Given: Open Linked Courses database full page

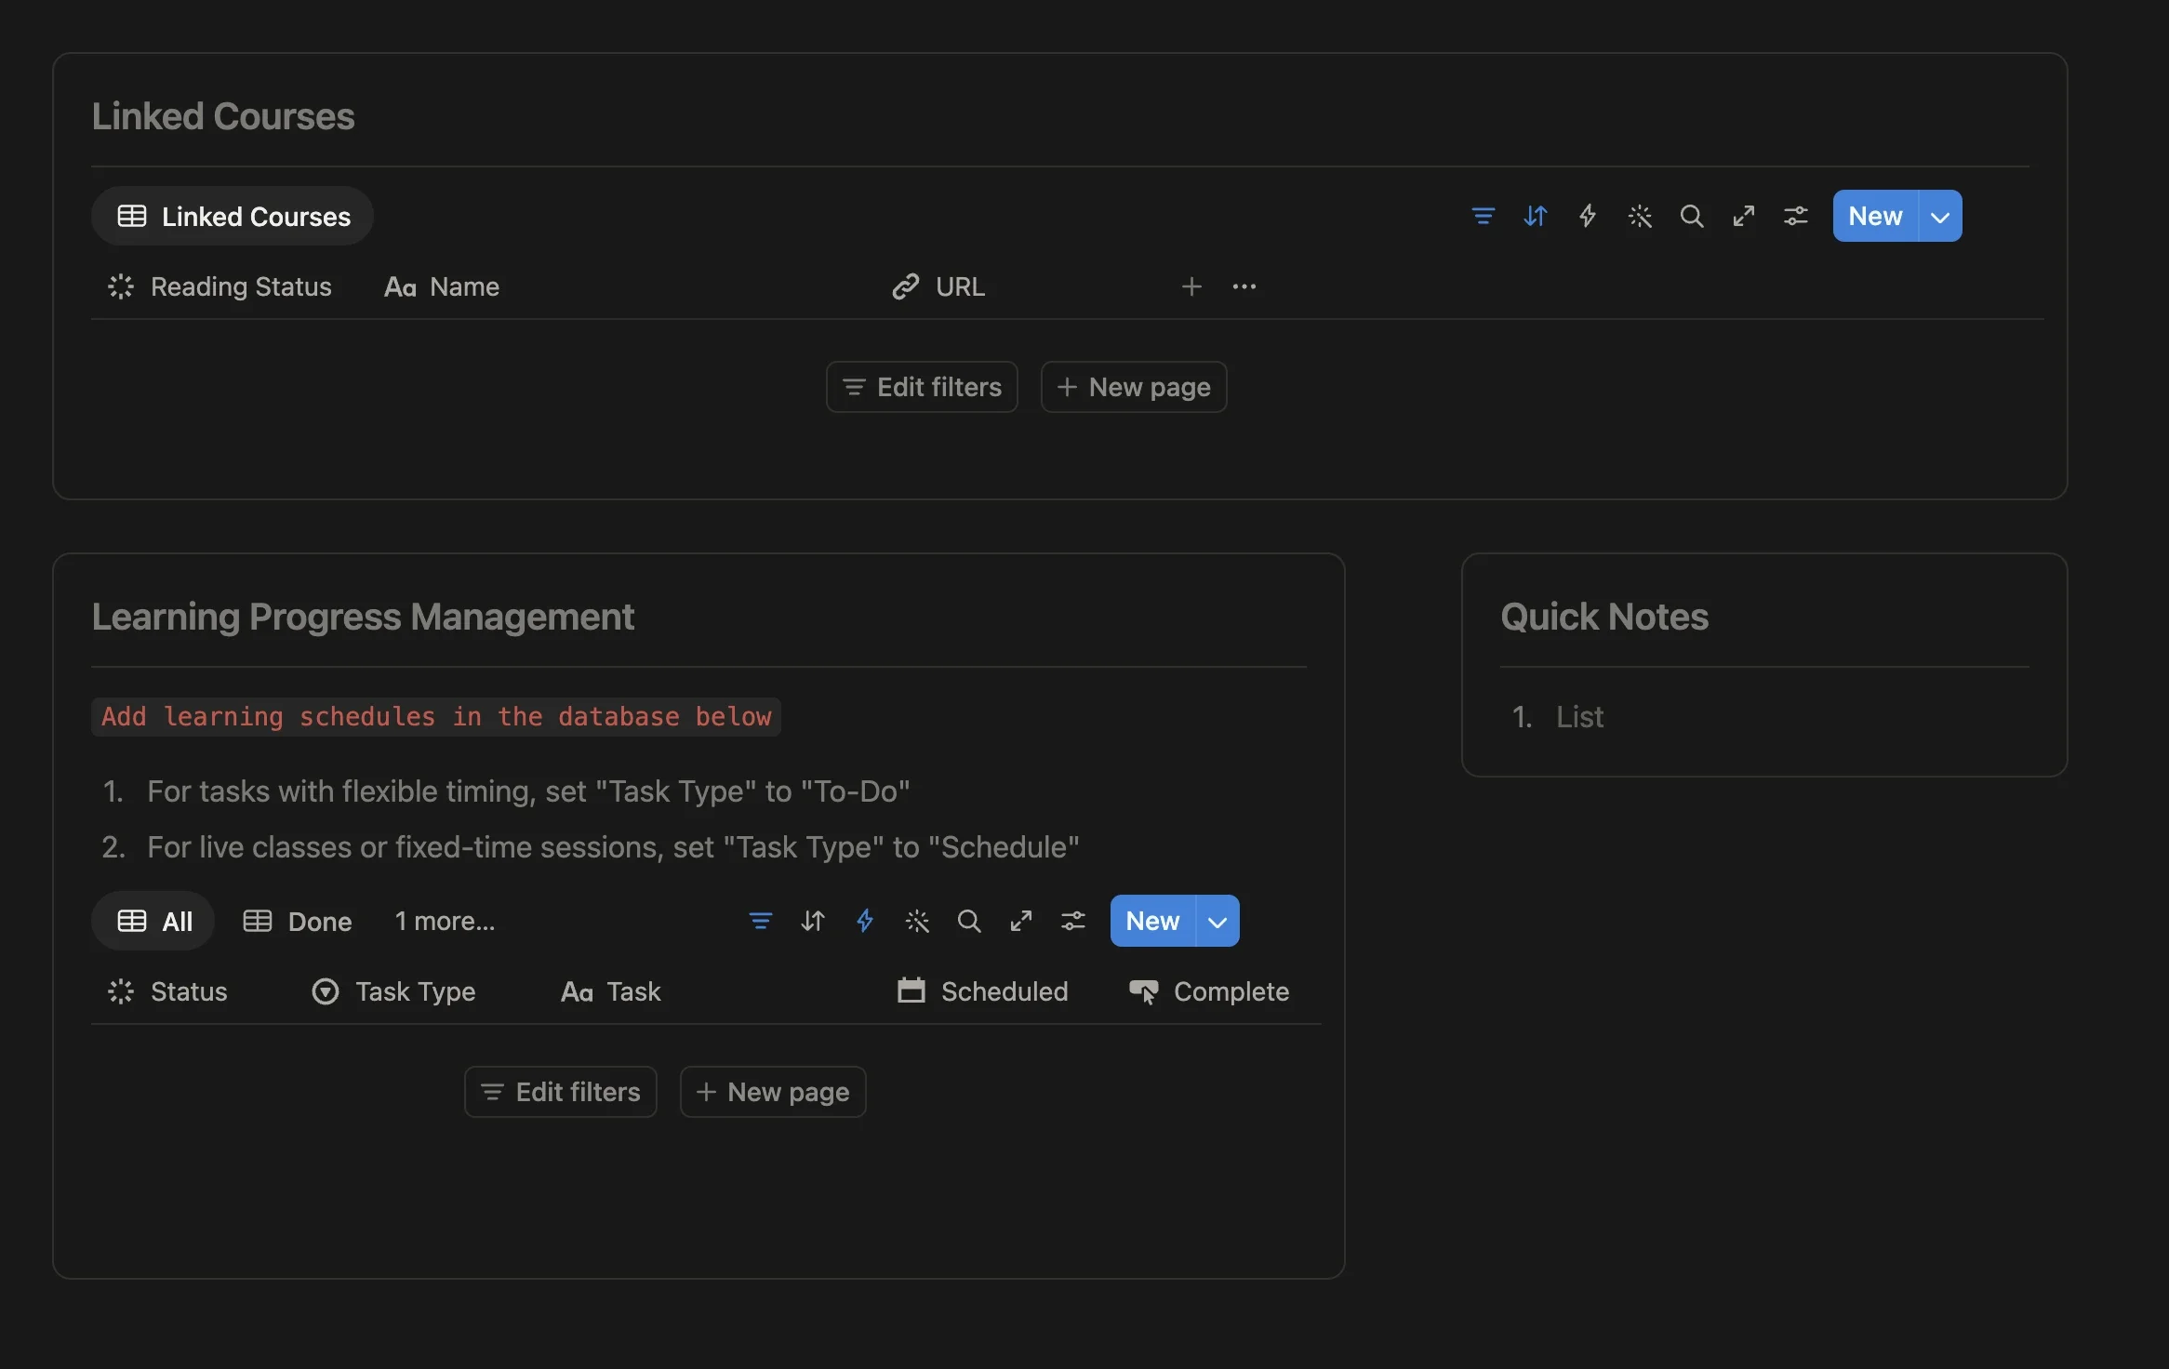Looking at the screenshot, I should click(x=1743, y=216).
